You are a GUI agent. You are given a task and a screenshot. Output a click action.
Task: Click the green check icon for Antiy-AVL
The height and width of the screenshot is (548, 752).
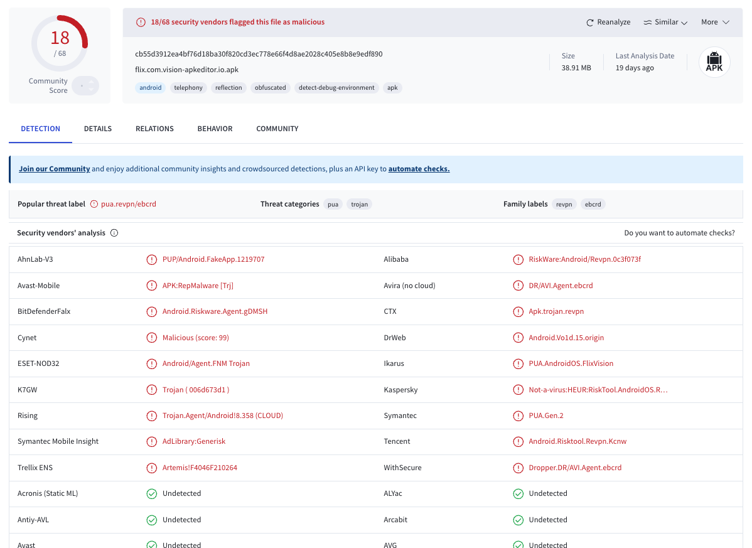[x=151, y=520]
